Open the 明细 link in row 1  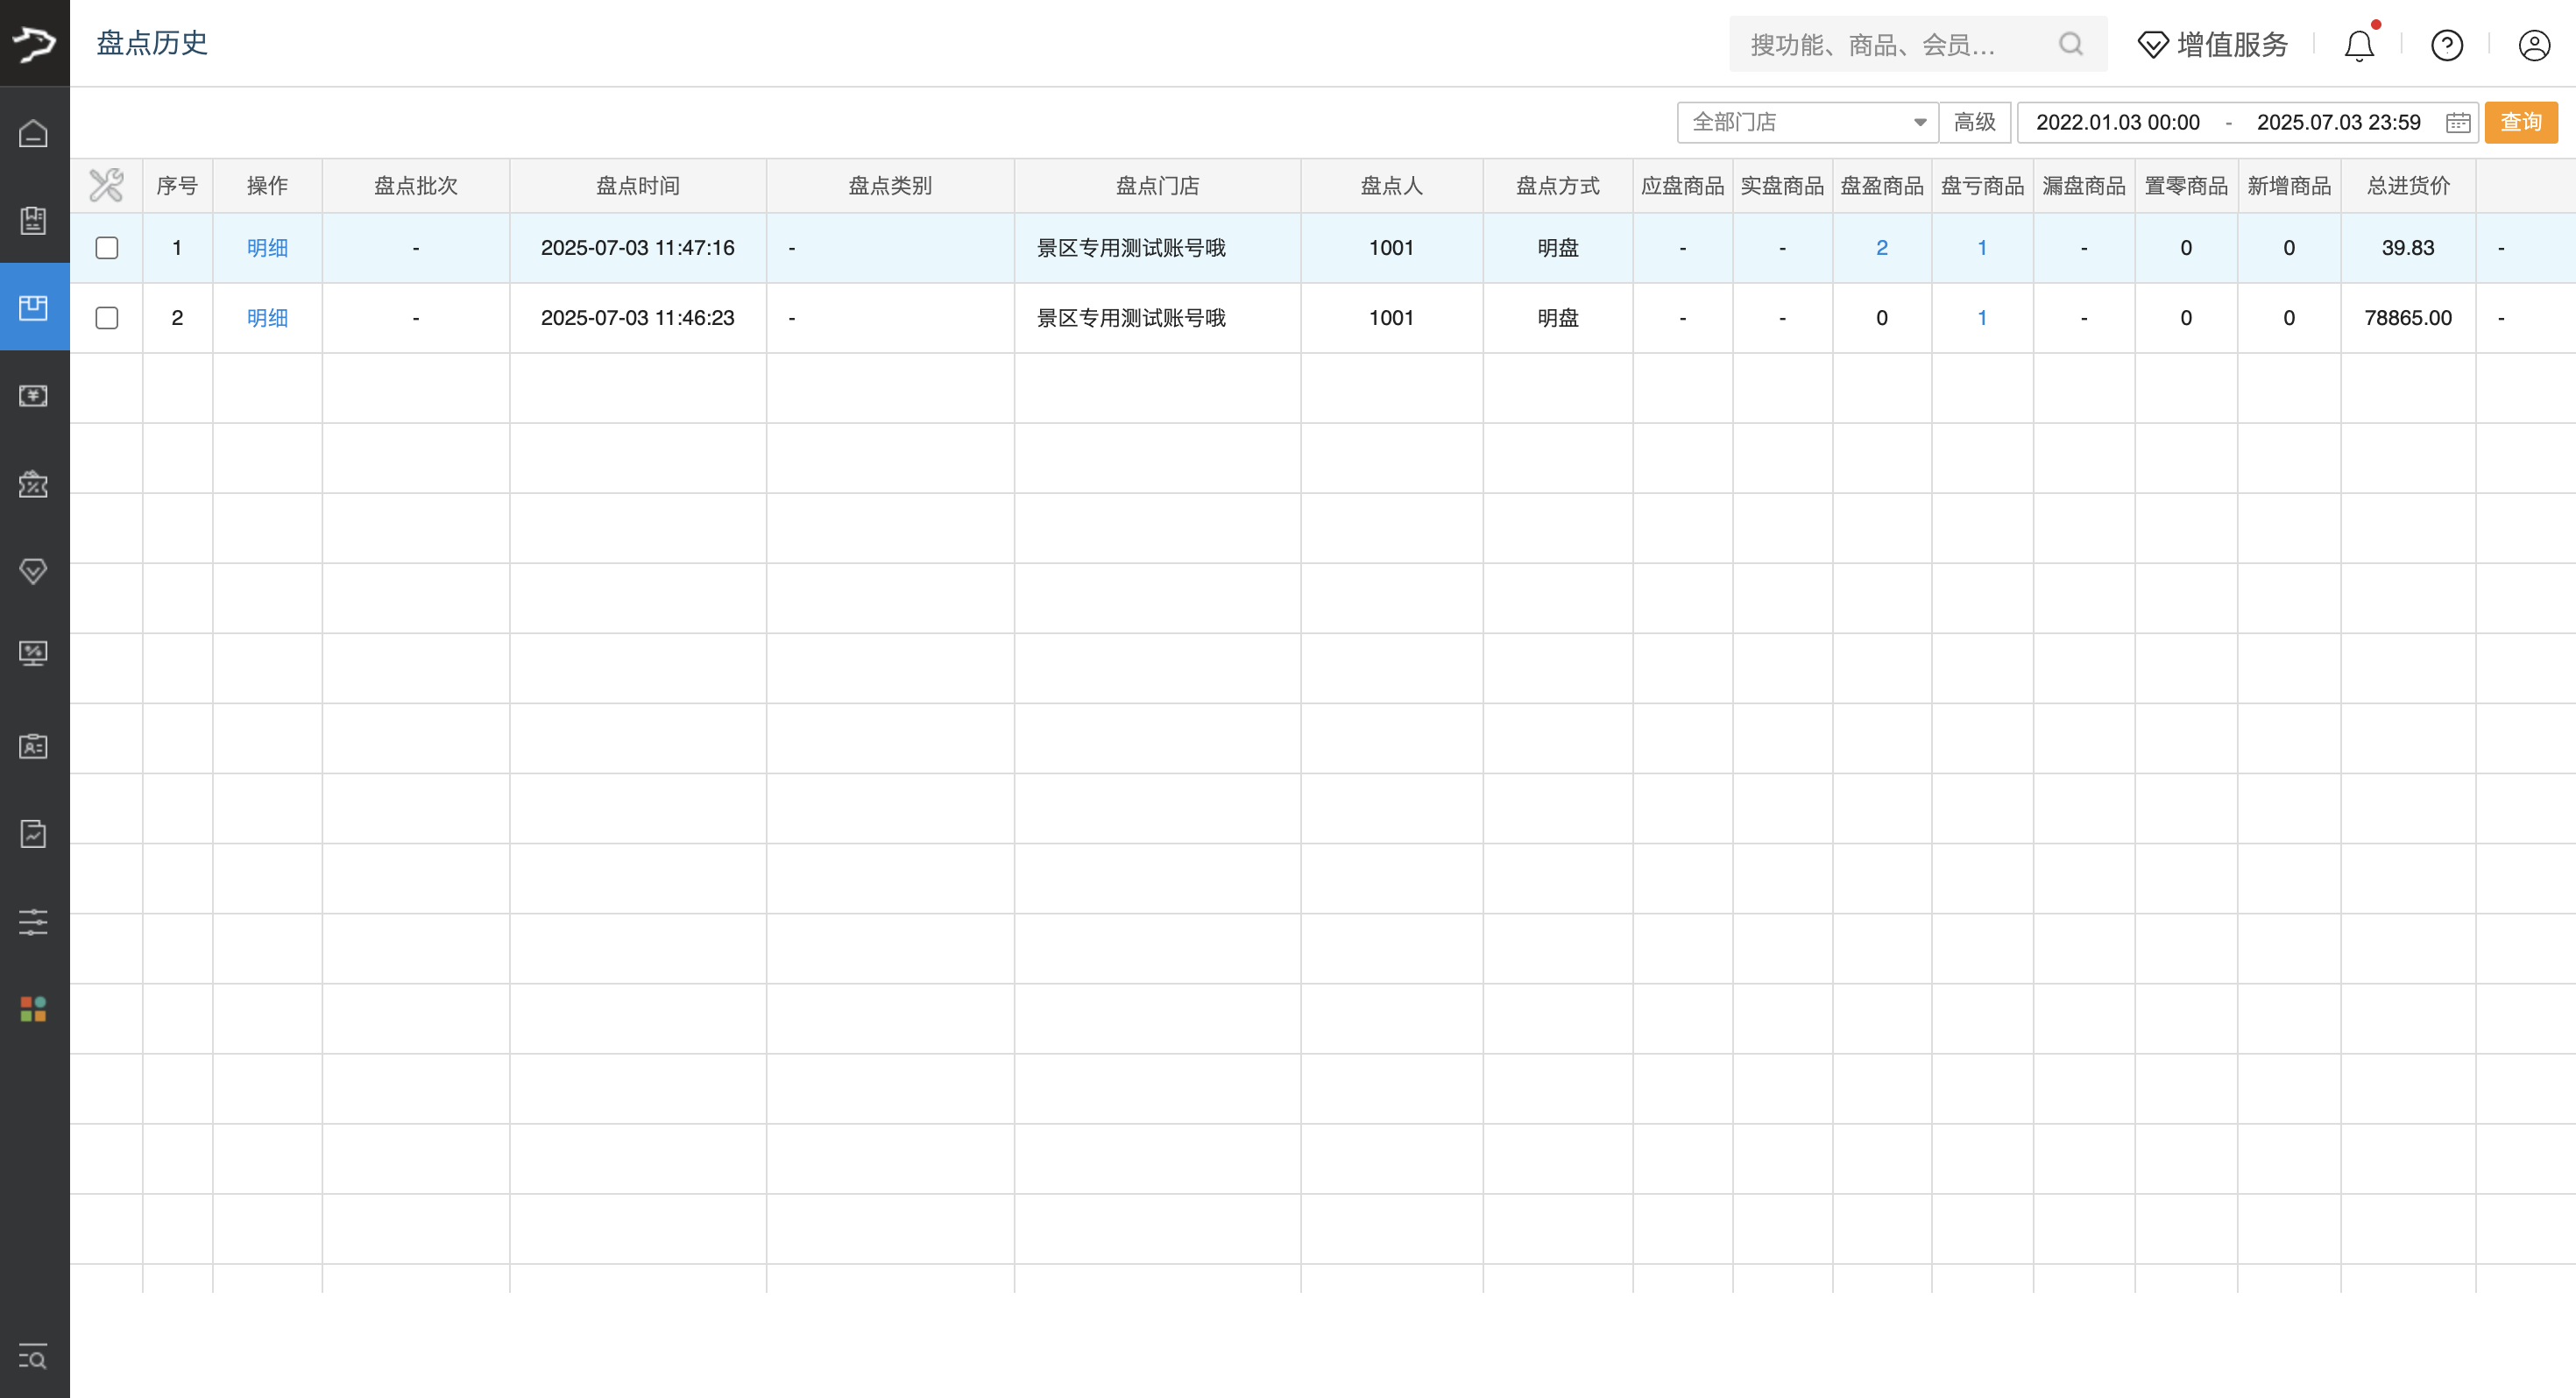point(267,248)
